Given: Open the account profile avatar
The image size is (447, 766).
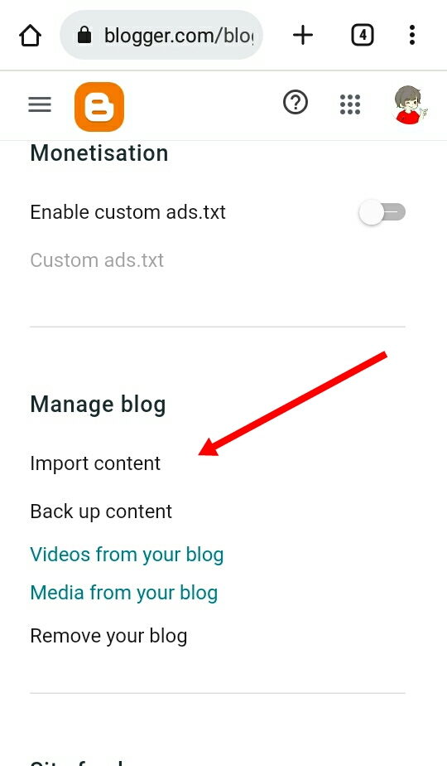Looking at the screenshot, I should [x=410, y=105].
